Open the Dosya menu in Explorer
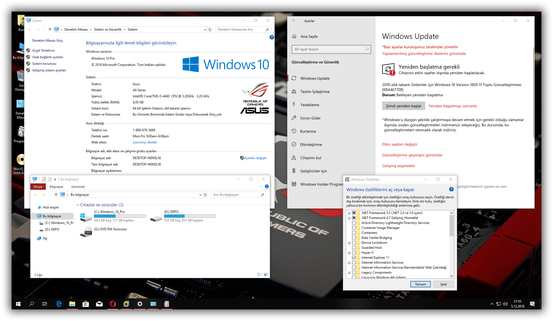Screen dimensions: 553x321 (x=38, y=187)
